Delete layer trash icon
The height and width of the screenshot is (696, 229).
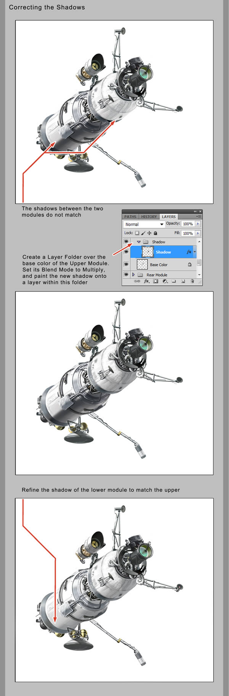(x=192, y=281)
